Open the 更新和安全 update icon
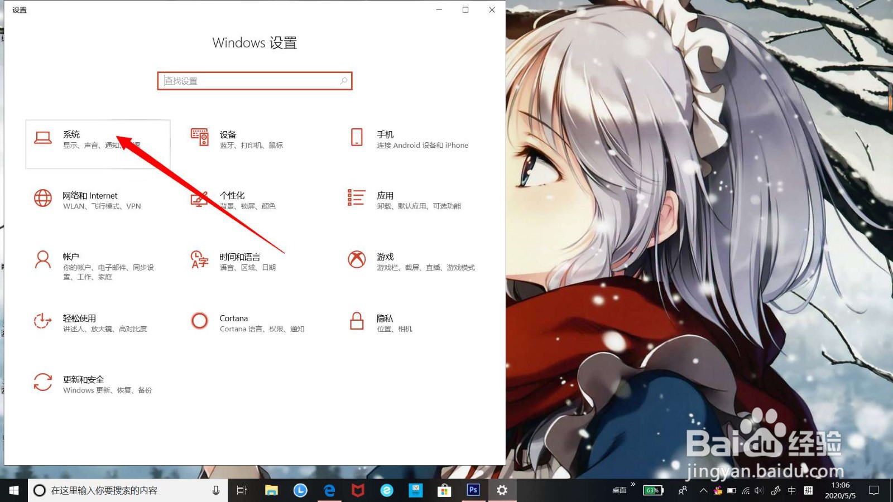 point(43,382)
